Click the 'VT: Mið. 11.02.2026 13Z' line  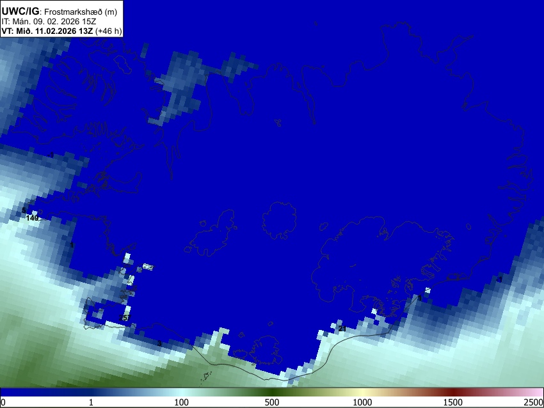point(61,31)
